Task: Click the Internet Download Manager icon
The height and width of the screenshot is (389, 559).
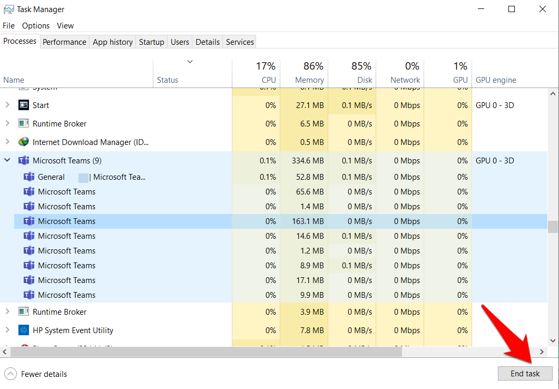Action: point(24,142)
